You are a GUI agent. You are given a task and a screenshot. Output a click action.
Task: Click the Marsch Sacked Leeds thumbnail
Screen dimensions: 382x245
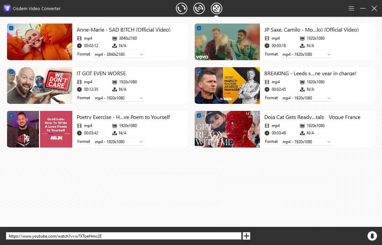[x=227, y=85]
